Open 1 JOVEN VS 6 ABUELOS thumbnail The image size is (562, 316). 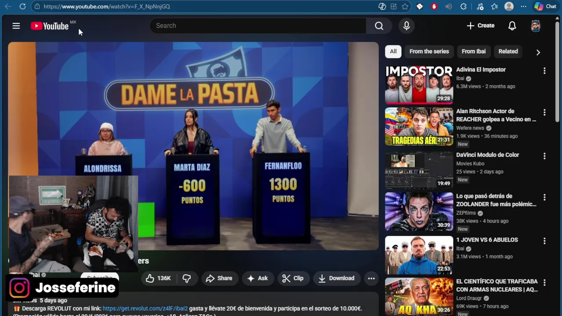(x=419, y=255)
